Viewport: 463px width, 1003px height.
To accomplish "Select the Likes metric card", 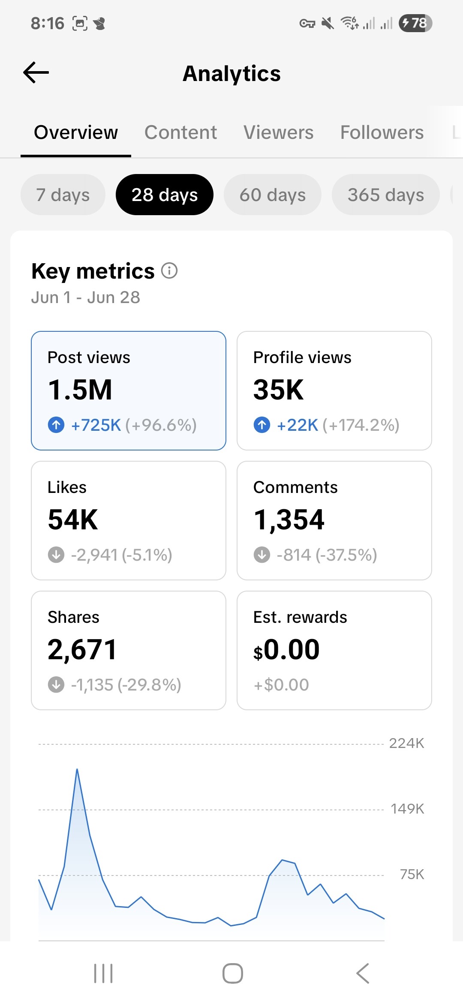I will (129, 520).
